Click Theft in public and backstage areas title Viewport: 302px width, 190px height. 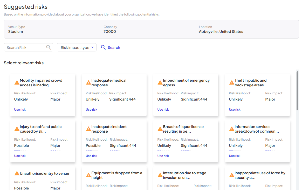(x=251, y=83)
